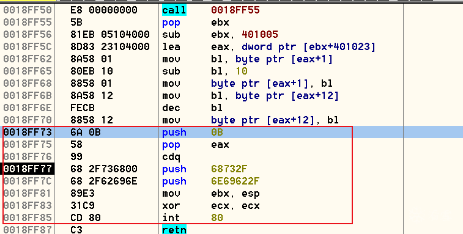Image resolution: width=463 pixels, height=234 pixels.
Task: Select 'mov byte ptr [eax+1], bl' line
Action: [248, 84]
